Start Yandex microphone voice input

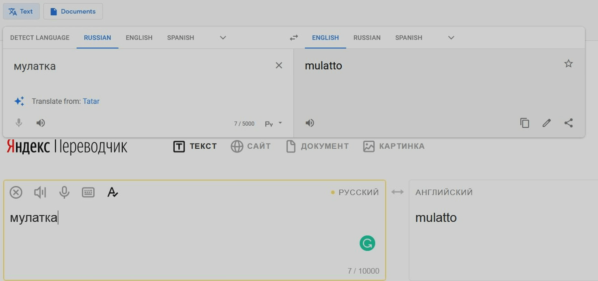64,192
